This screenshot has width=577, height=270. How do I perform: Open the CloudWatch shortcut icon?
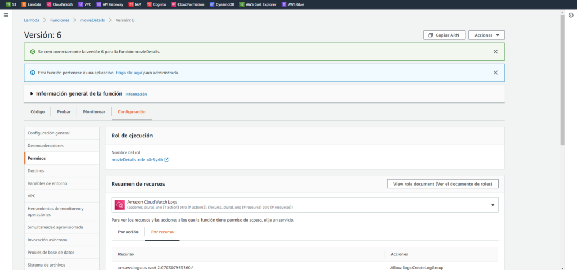coord(49,4)
